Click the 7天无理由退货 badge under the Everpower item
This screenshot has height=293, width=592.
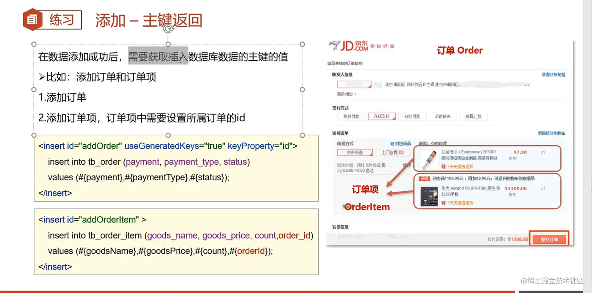point(457,167)
